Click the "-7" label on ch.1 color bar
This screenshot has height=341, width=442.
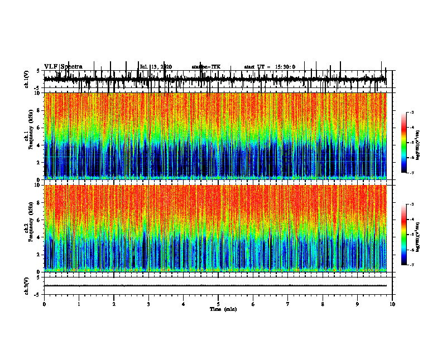coord(412,173)
